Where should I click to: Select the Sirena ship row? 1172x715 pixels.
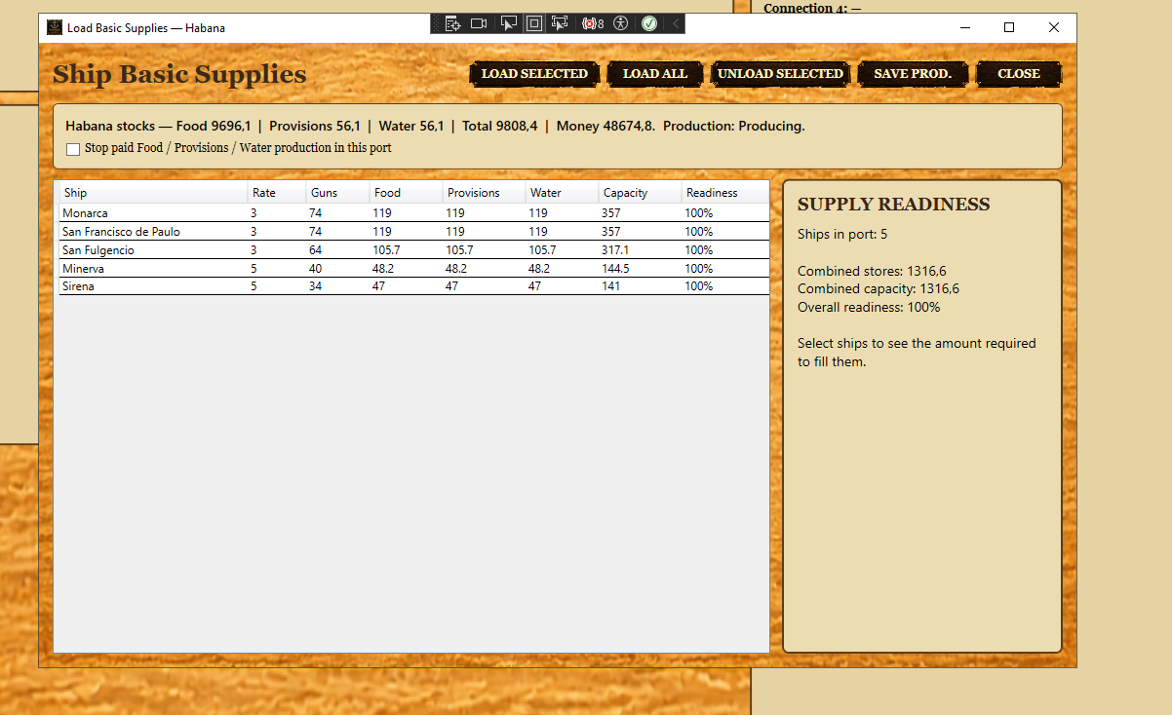413,286
